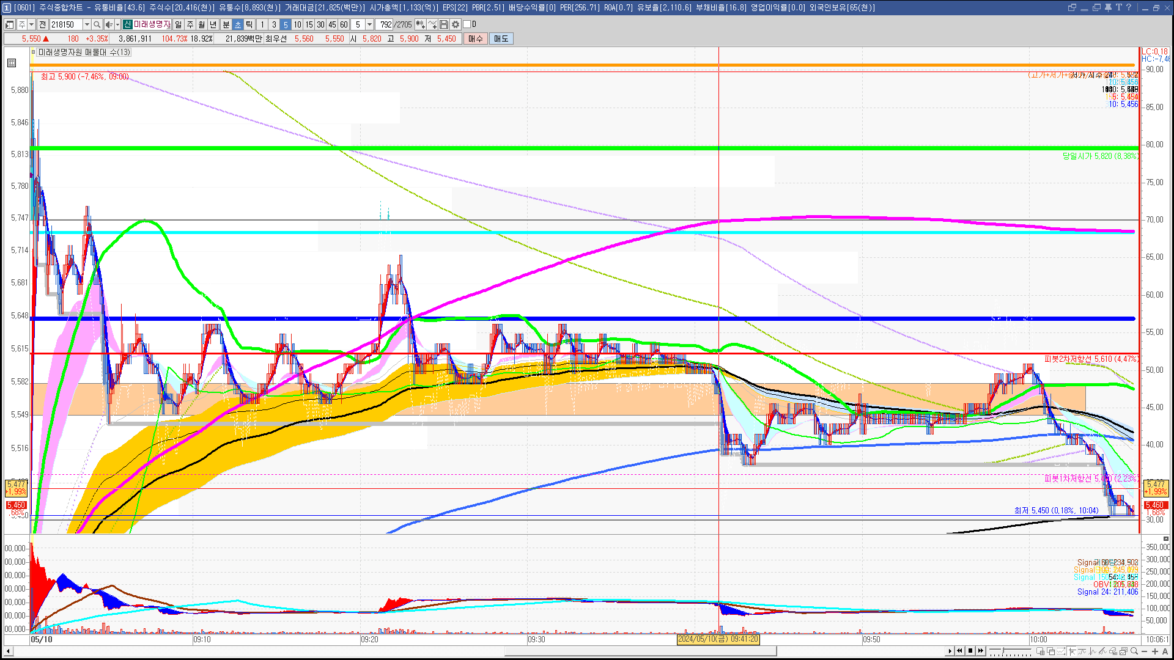The height and width of the screenshot is (660, 1174).
Task: Click the zoom magnifier icon at bottom right
Action: (1134, 651)
